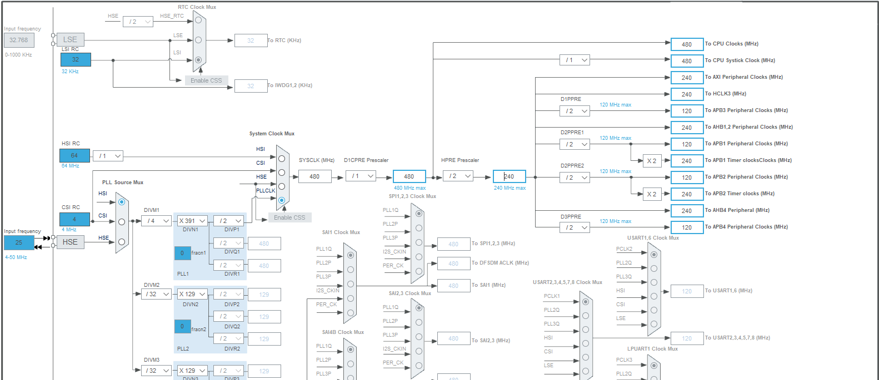
Task: Click the CPU Clocks 480 MHz field
Action: point(687,44)
